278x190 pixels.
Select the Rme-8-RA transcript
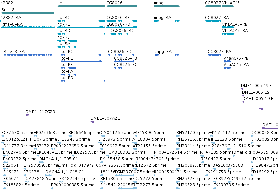[28, 27]
